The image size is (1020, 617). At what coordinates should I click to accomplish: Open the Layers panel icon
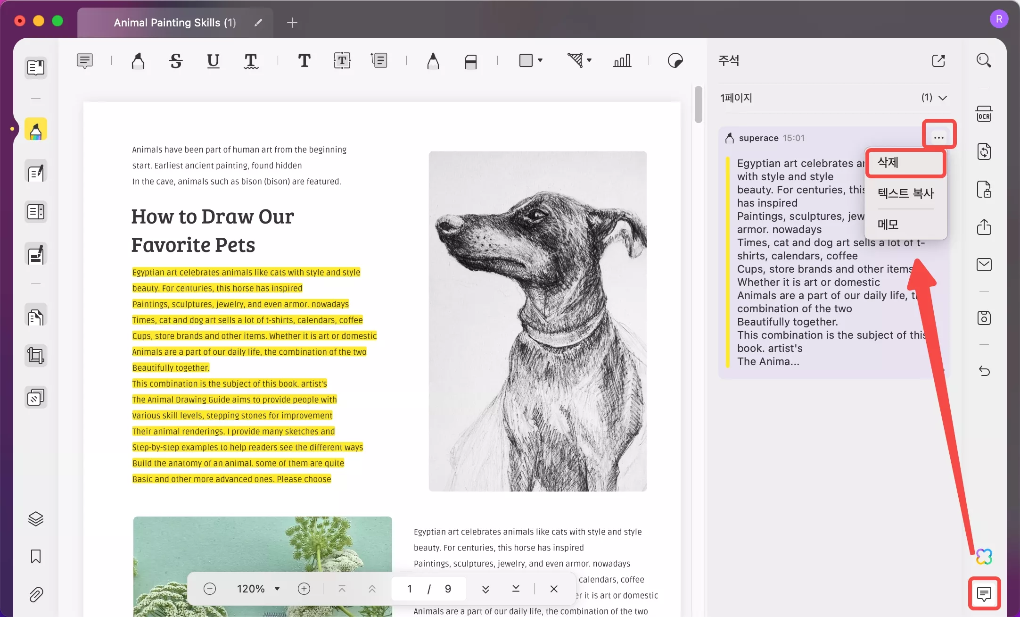point(36,519)
